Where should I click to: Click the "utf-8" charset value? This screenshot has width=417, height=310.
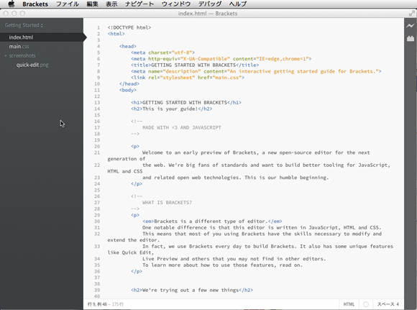pyautogui.click(x=182, y=53)
